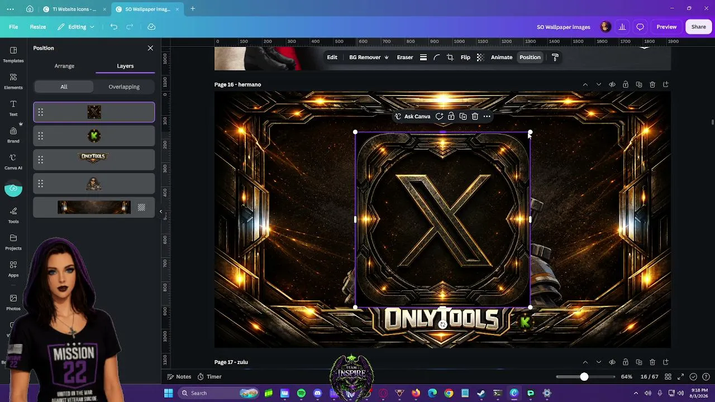Open the Templates sidebar panel

click(13, 54)
